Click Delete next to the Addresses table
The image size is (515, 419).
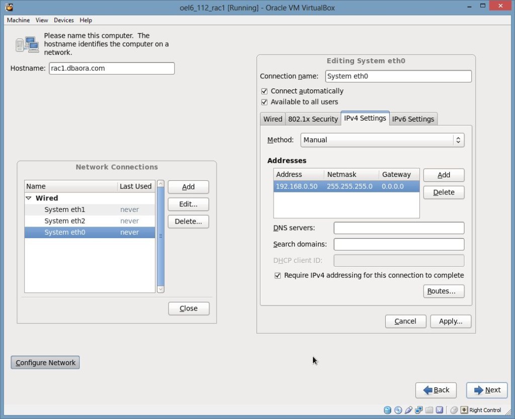(x=444, y=192)
